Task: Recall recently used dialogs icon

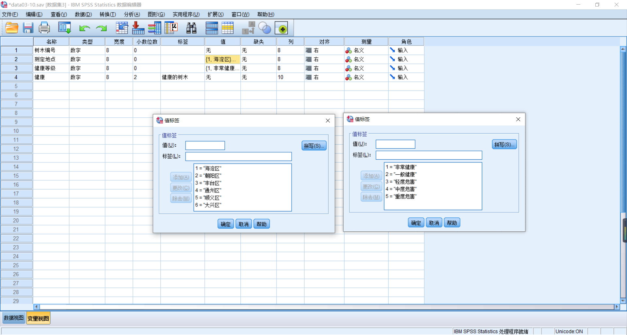Action: click(x=64, y=28)
